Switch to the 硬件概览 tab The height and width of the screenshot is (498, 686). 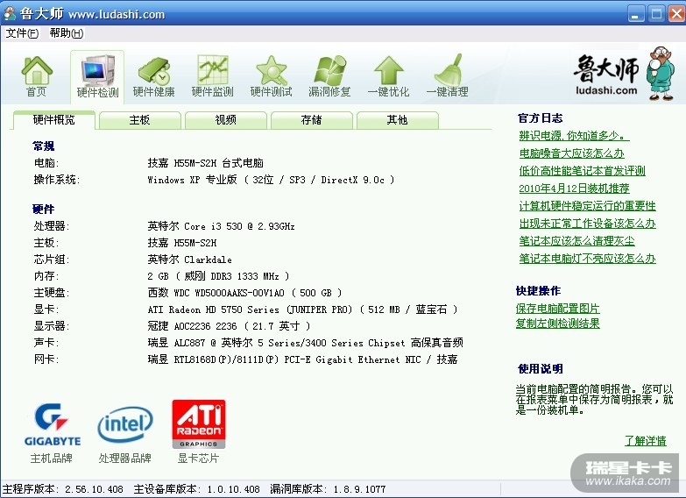[x=54, y=120]
